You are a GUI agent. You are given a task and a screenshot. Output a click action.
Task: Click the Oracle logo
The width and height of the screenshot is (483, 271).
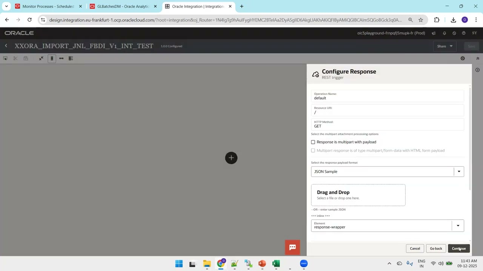19,33
